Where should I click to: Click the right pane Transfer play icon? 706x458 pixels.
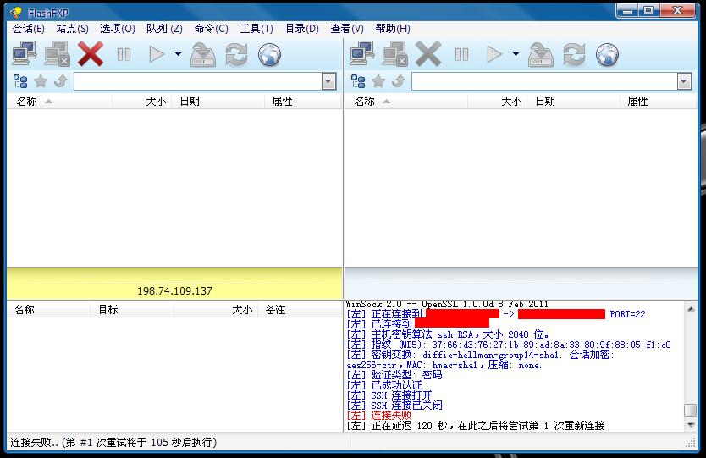pyautogui.click(x=494, y=54)
